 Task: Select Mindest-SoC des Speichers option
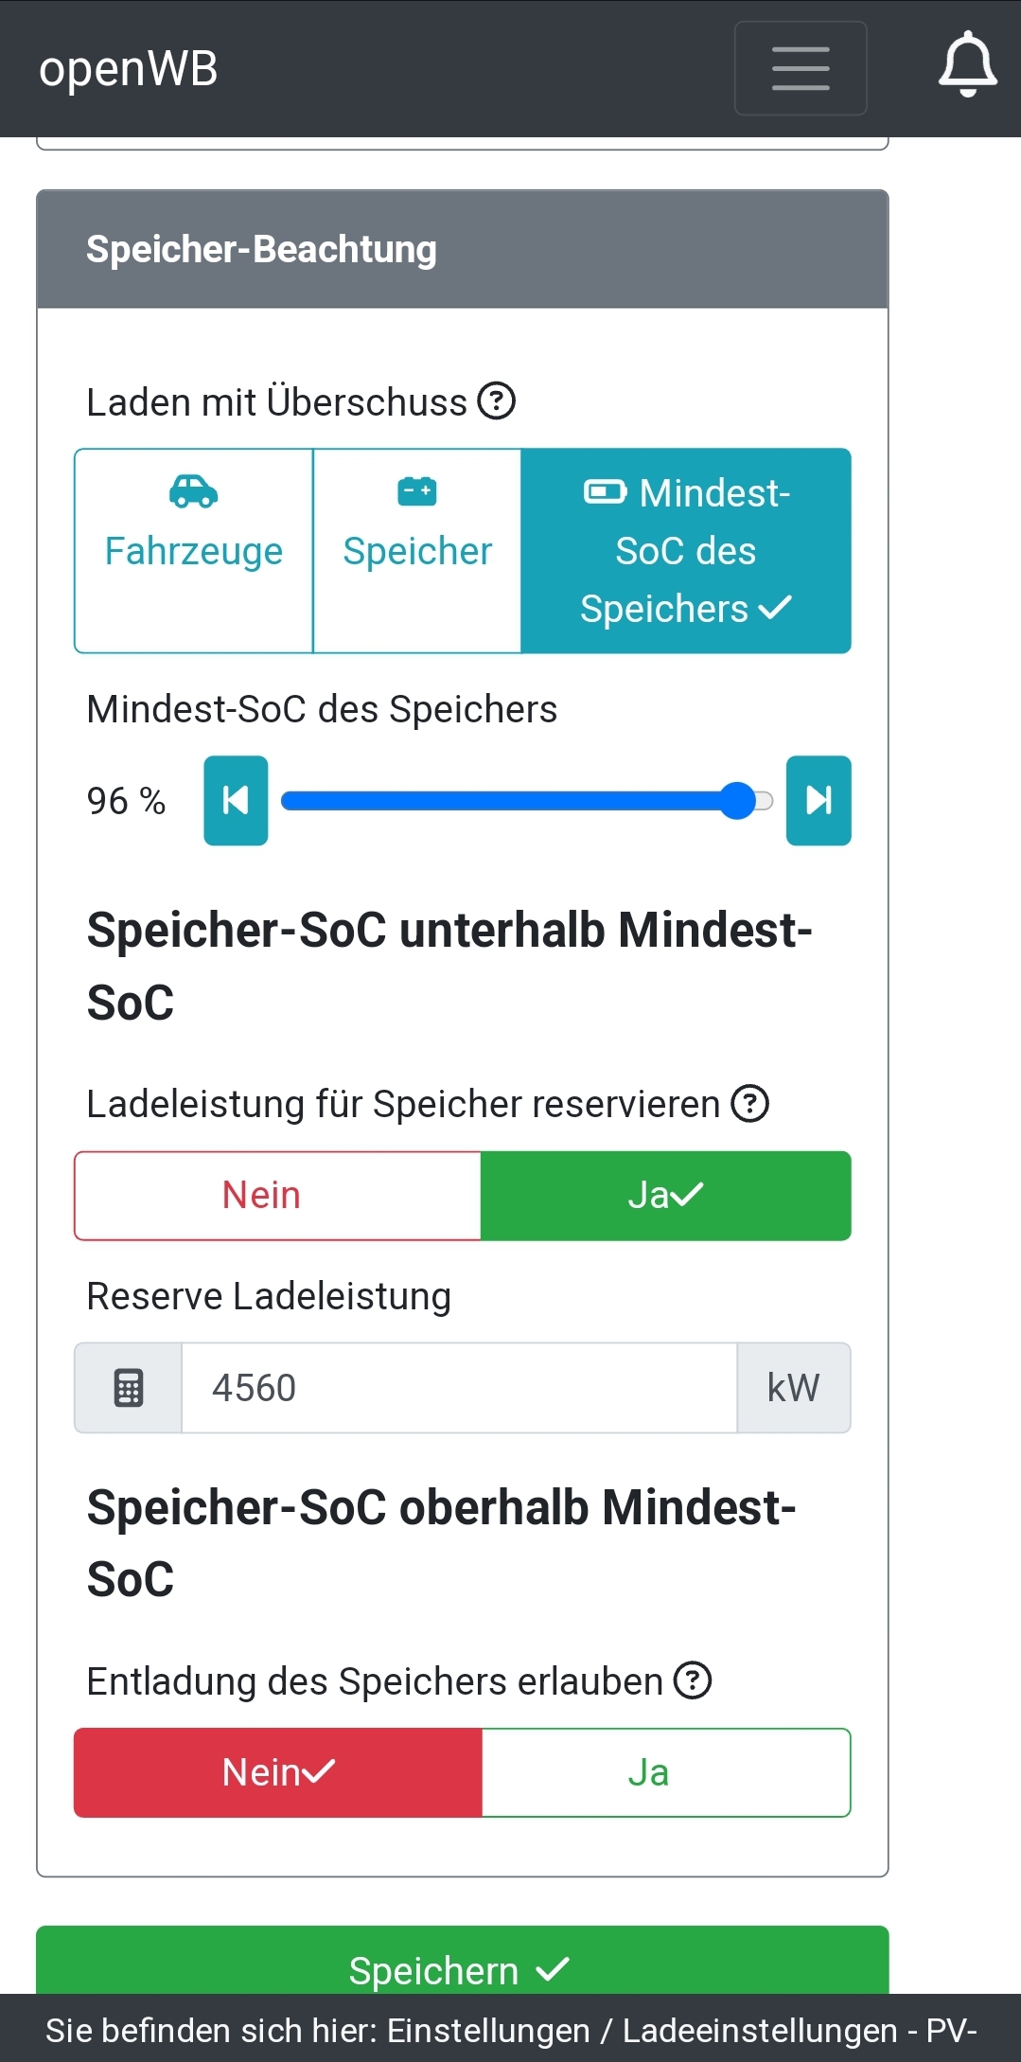click(x=686, y=550)
